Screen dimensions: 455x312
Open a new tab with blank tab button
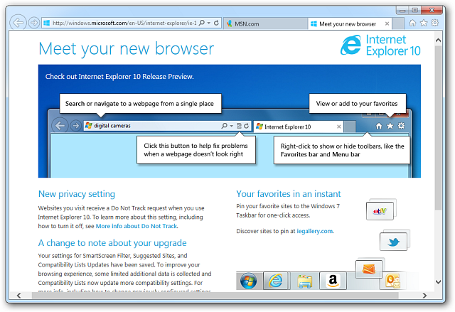tap(398, 23)
